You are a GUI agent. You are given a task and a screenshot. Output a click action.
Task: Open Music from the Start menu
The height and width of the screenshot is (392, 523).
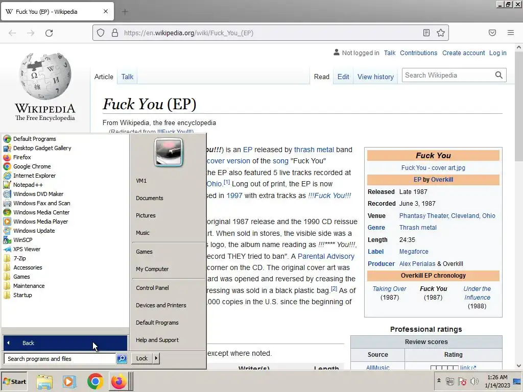pos(143,233)
